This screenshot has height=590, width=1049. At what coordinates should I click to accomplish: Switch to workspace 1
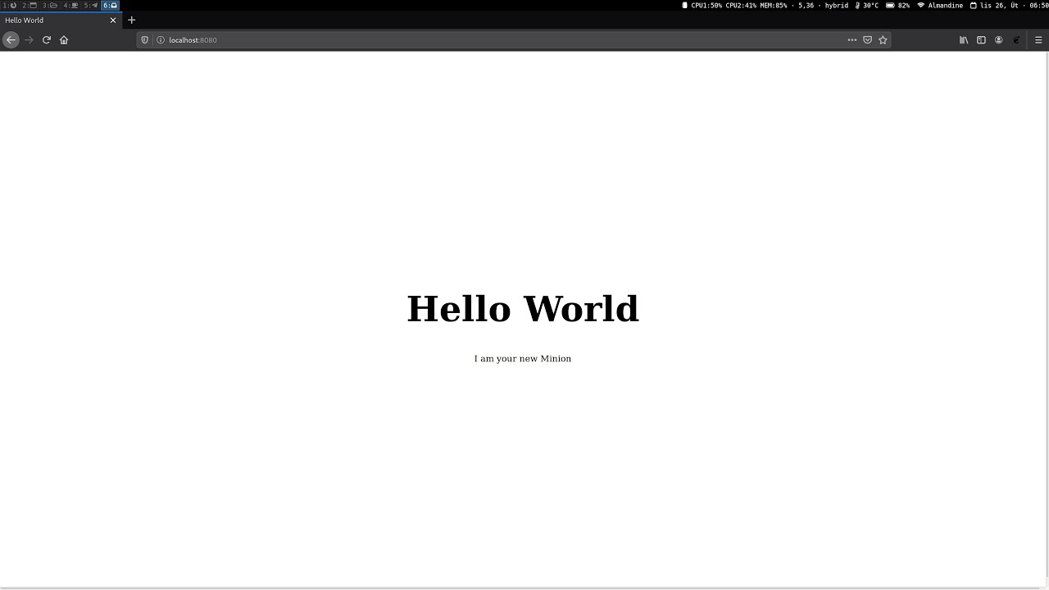point(10,5)
